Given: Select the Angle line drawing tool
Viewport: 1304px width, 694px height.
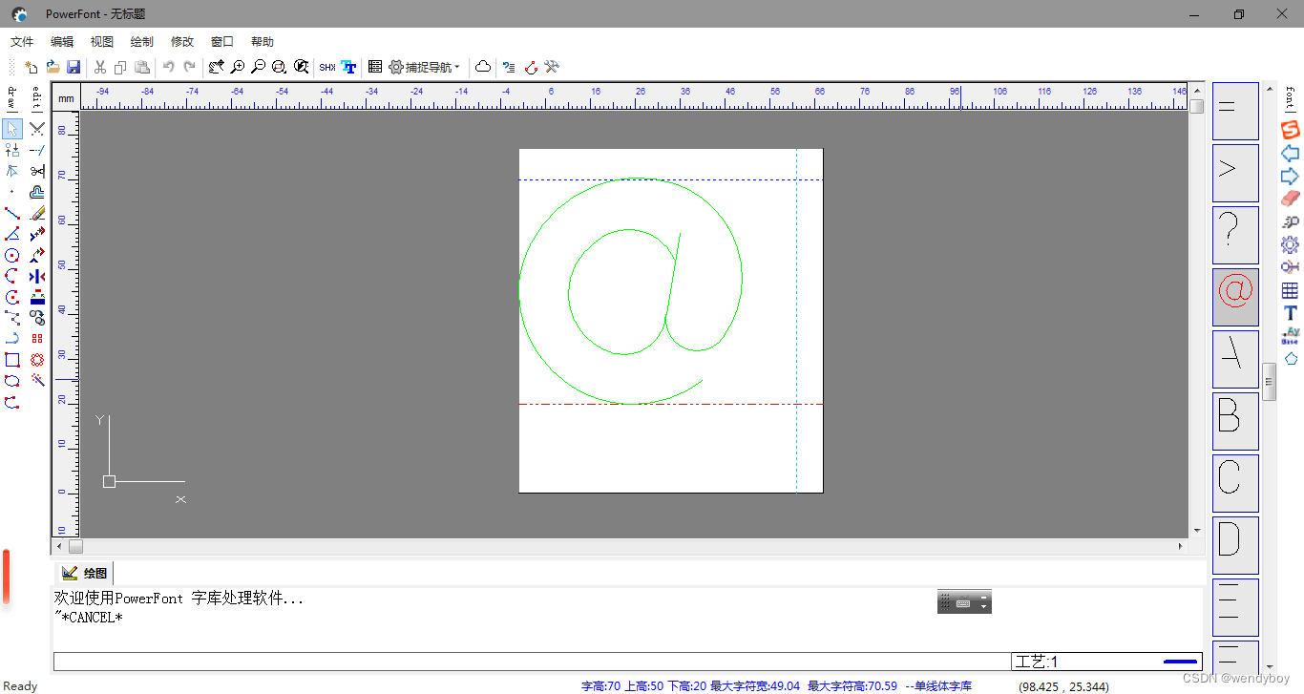Looking at the screenshot, I should [x=12, y=234].
